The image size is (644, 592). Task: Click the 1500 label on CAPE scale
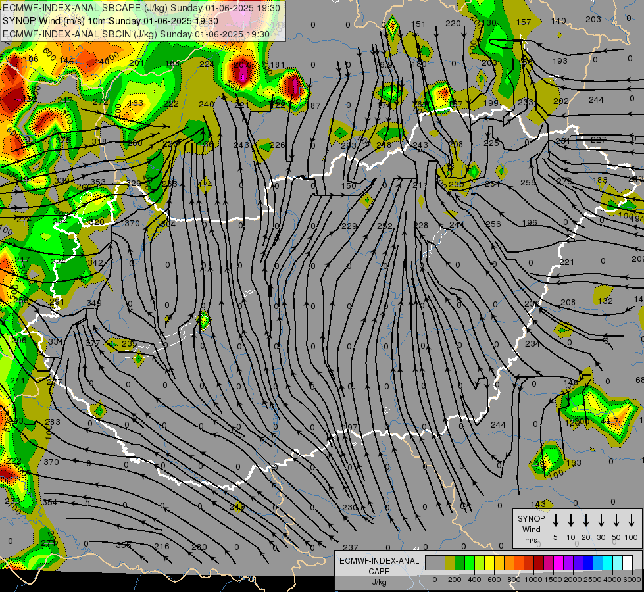(553, 580)
